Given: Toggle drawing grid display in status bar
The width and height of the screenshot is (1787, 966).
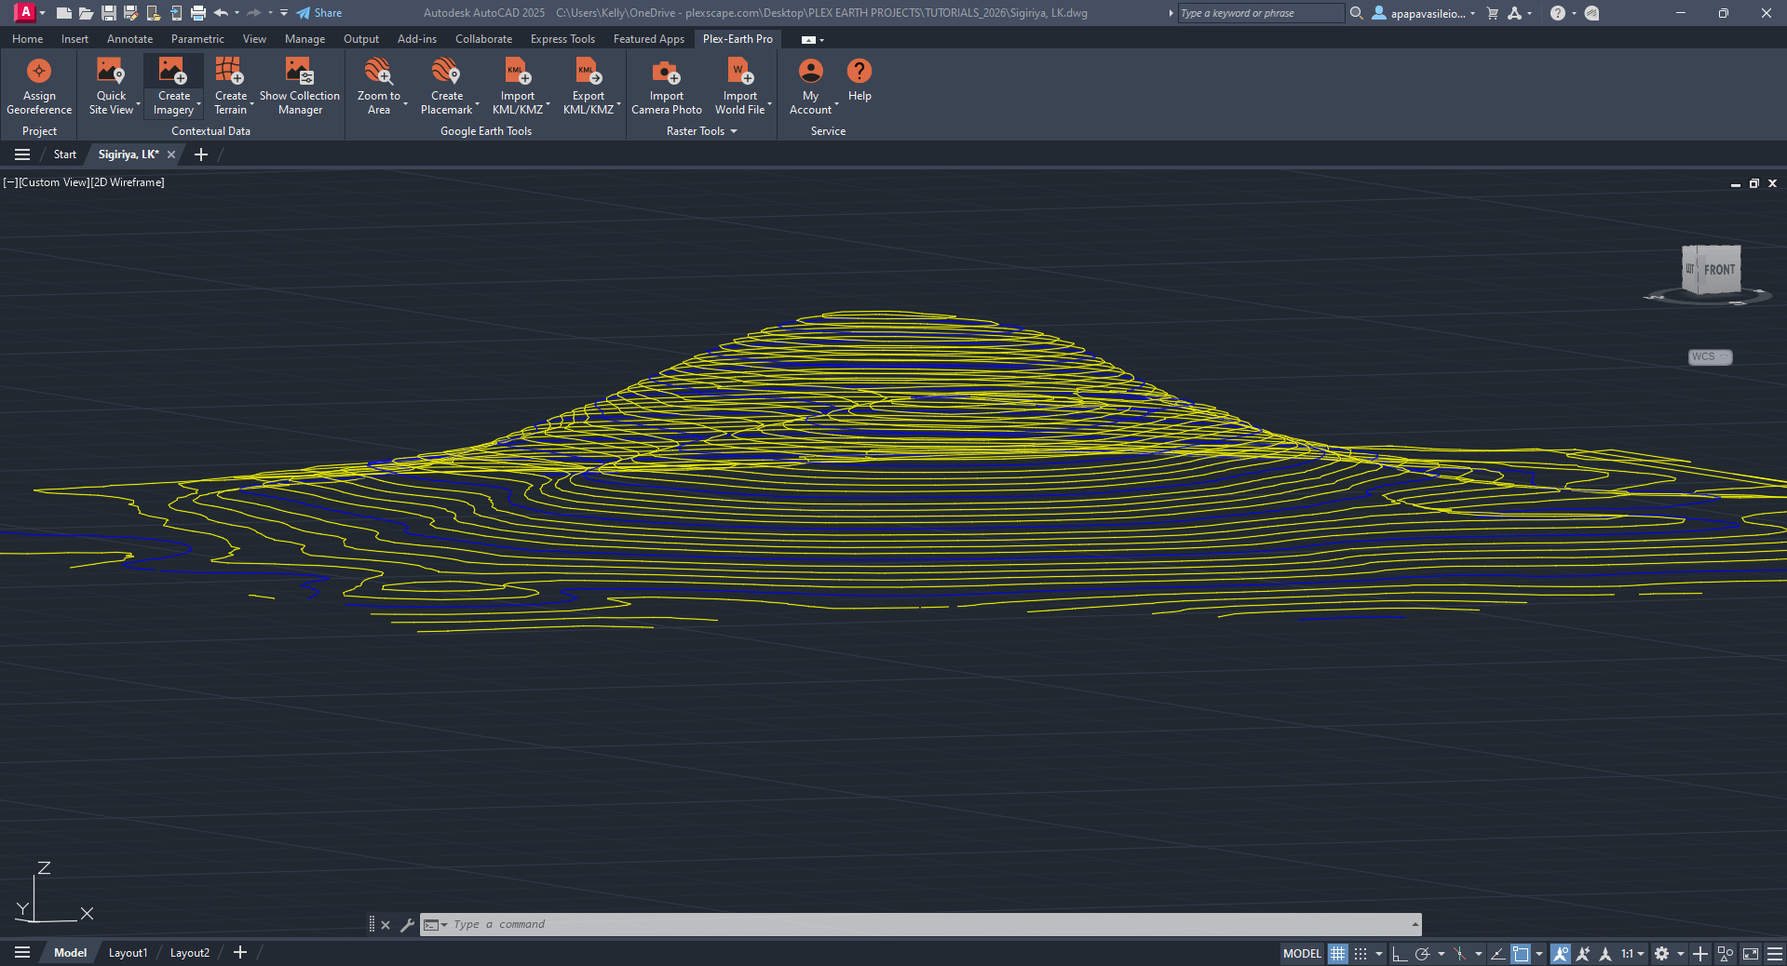Looking at the screenshot, I should 1338,954.
